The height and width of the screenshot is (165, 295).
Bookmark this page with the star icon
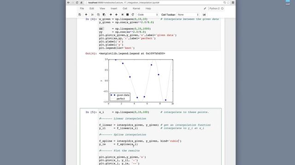coord(228,3)
